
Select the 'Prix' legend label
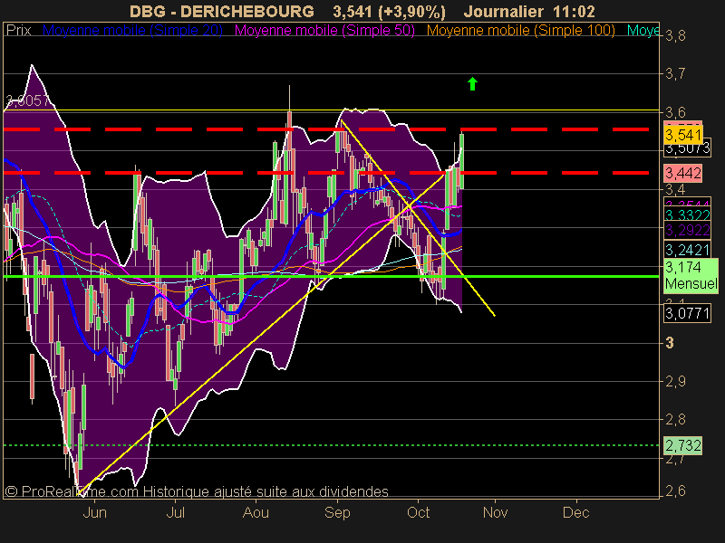(18, 31)
